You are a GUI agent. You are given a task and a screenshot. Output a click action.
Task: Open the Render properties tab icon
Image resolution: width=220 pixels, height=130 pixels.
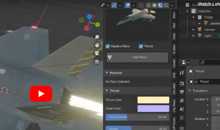[182, 83]
